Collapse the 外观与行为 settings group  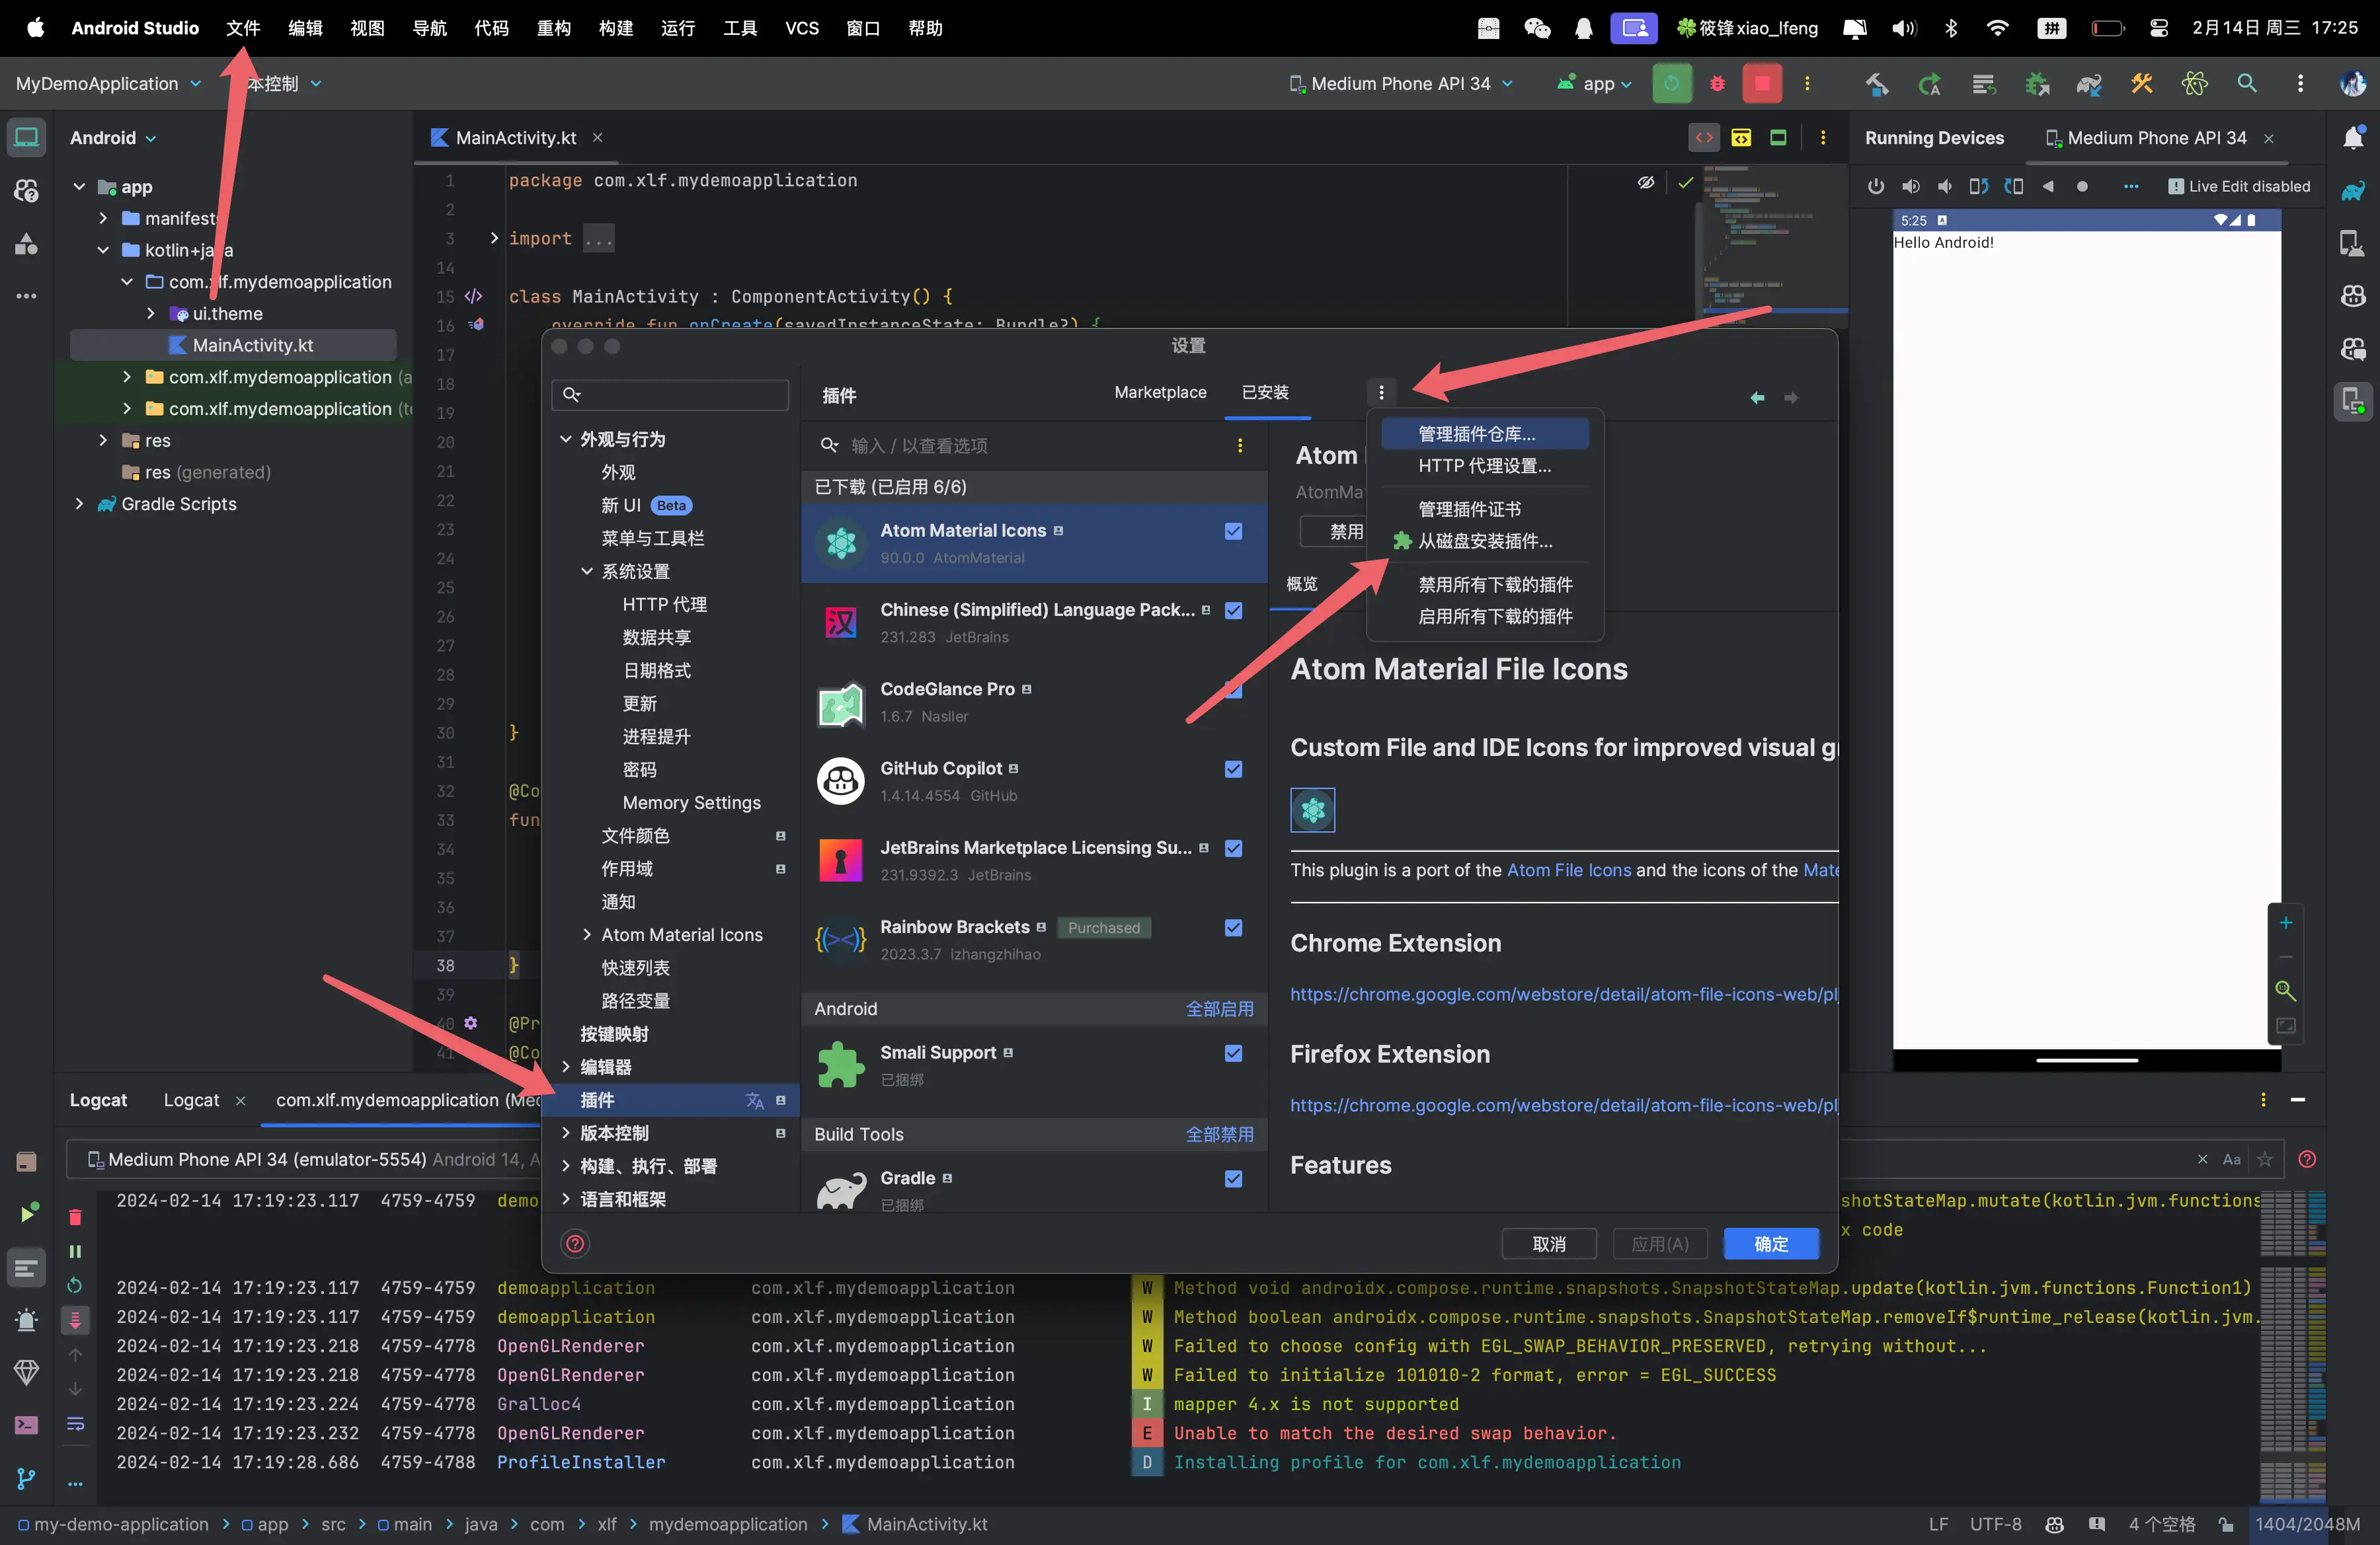click(566, 439)
